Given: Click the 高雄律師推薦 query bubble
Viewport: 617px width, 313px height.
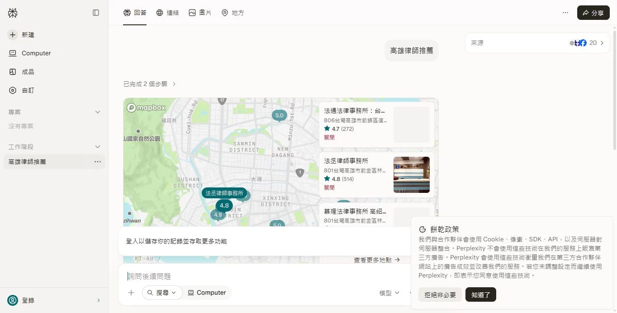Looking at the screenshot, I should point(412,51).
